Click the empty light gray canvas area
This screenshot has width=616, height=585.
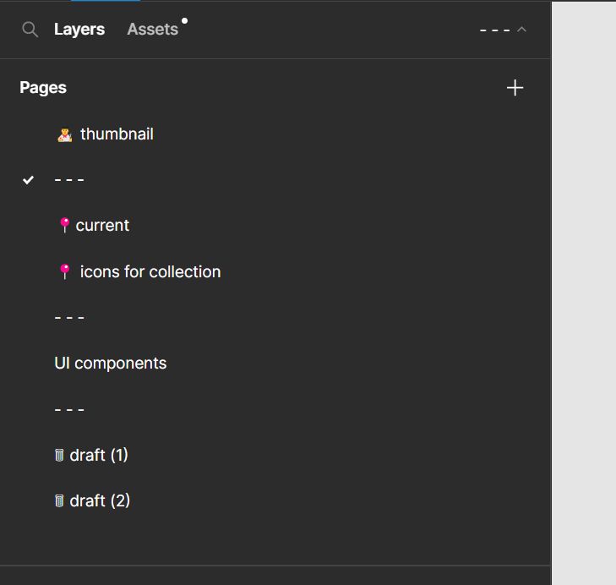(x=584, y=292)
